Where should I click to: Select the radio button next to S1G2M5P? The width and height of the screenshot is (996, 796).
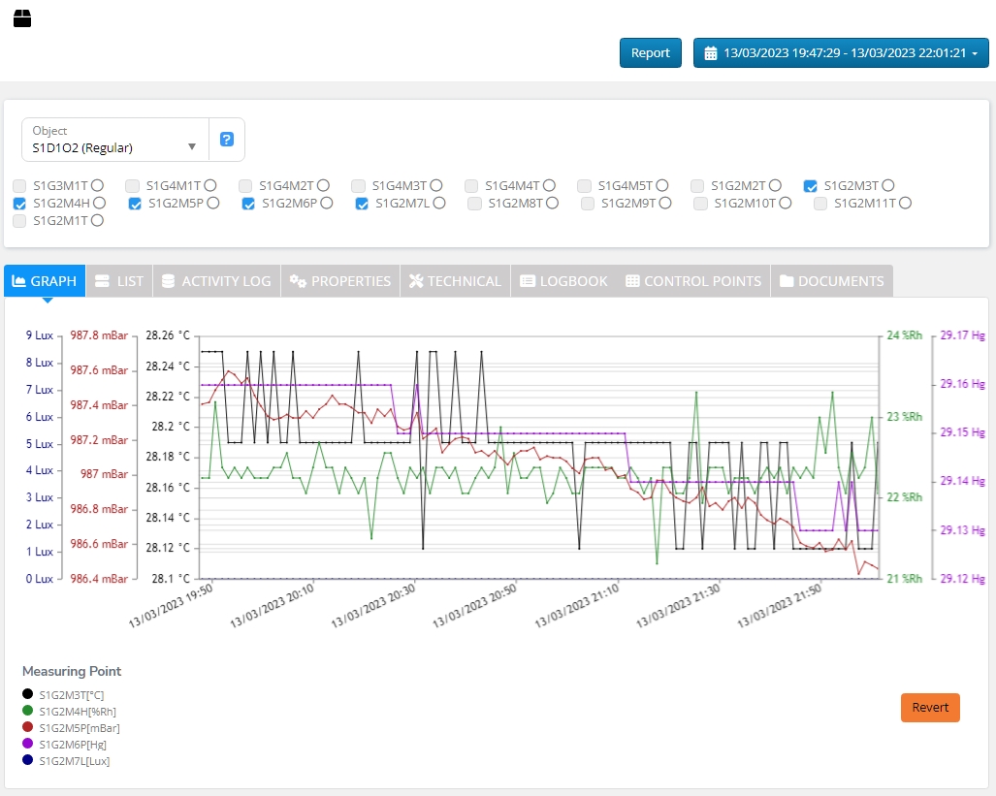[213, 204]
